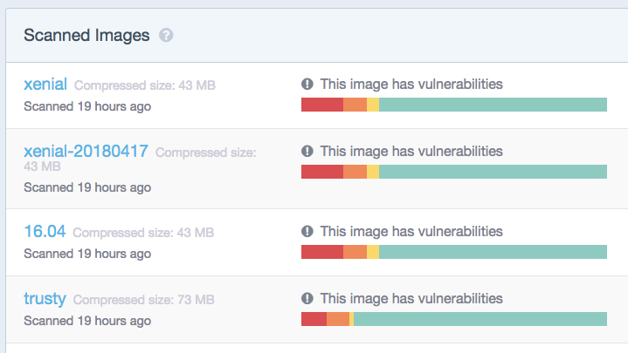Open the 16.04 image tag

(x=45, y=232)
